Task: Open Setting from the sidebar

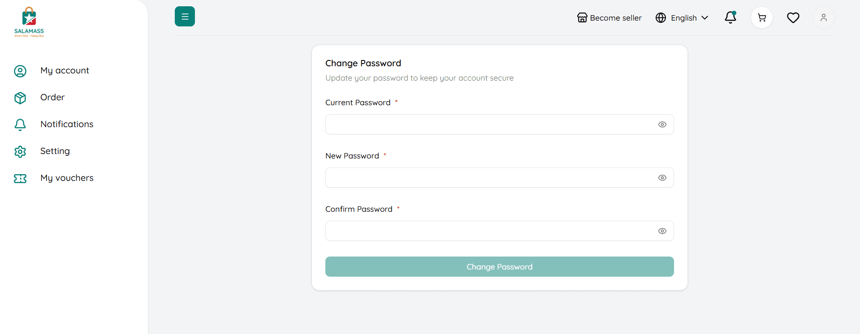Action: pyautogui.click(x=55, y=151)
